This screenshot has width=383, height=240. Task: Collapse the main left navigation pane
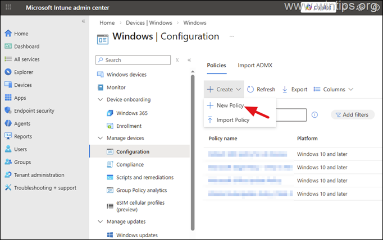83,21
